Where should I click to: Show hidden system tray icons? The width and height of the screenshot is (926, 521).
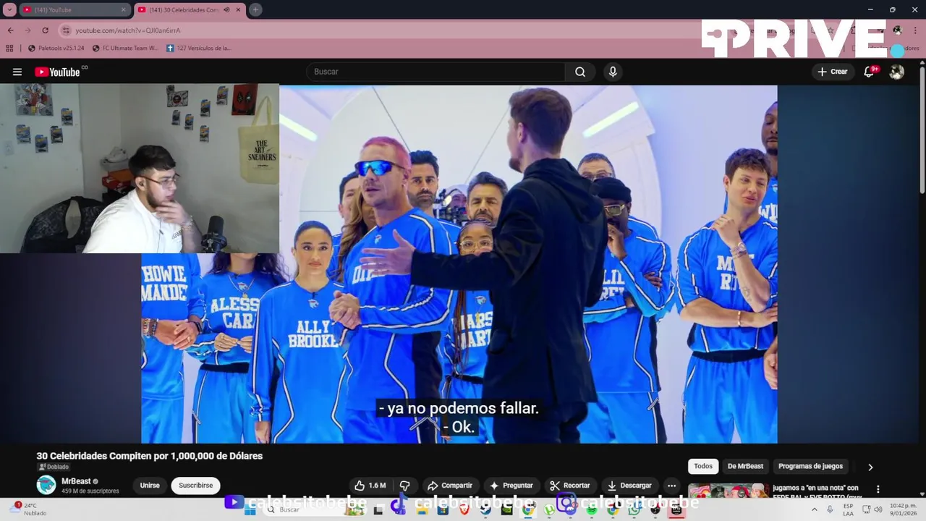click(x=815, y=509)
